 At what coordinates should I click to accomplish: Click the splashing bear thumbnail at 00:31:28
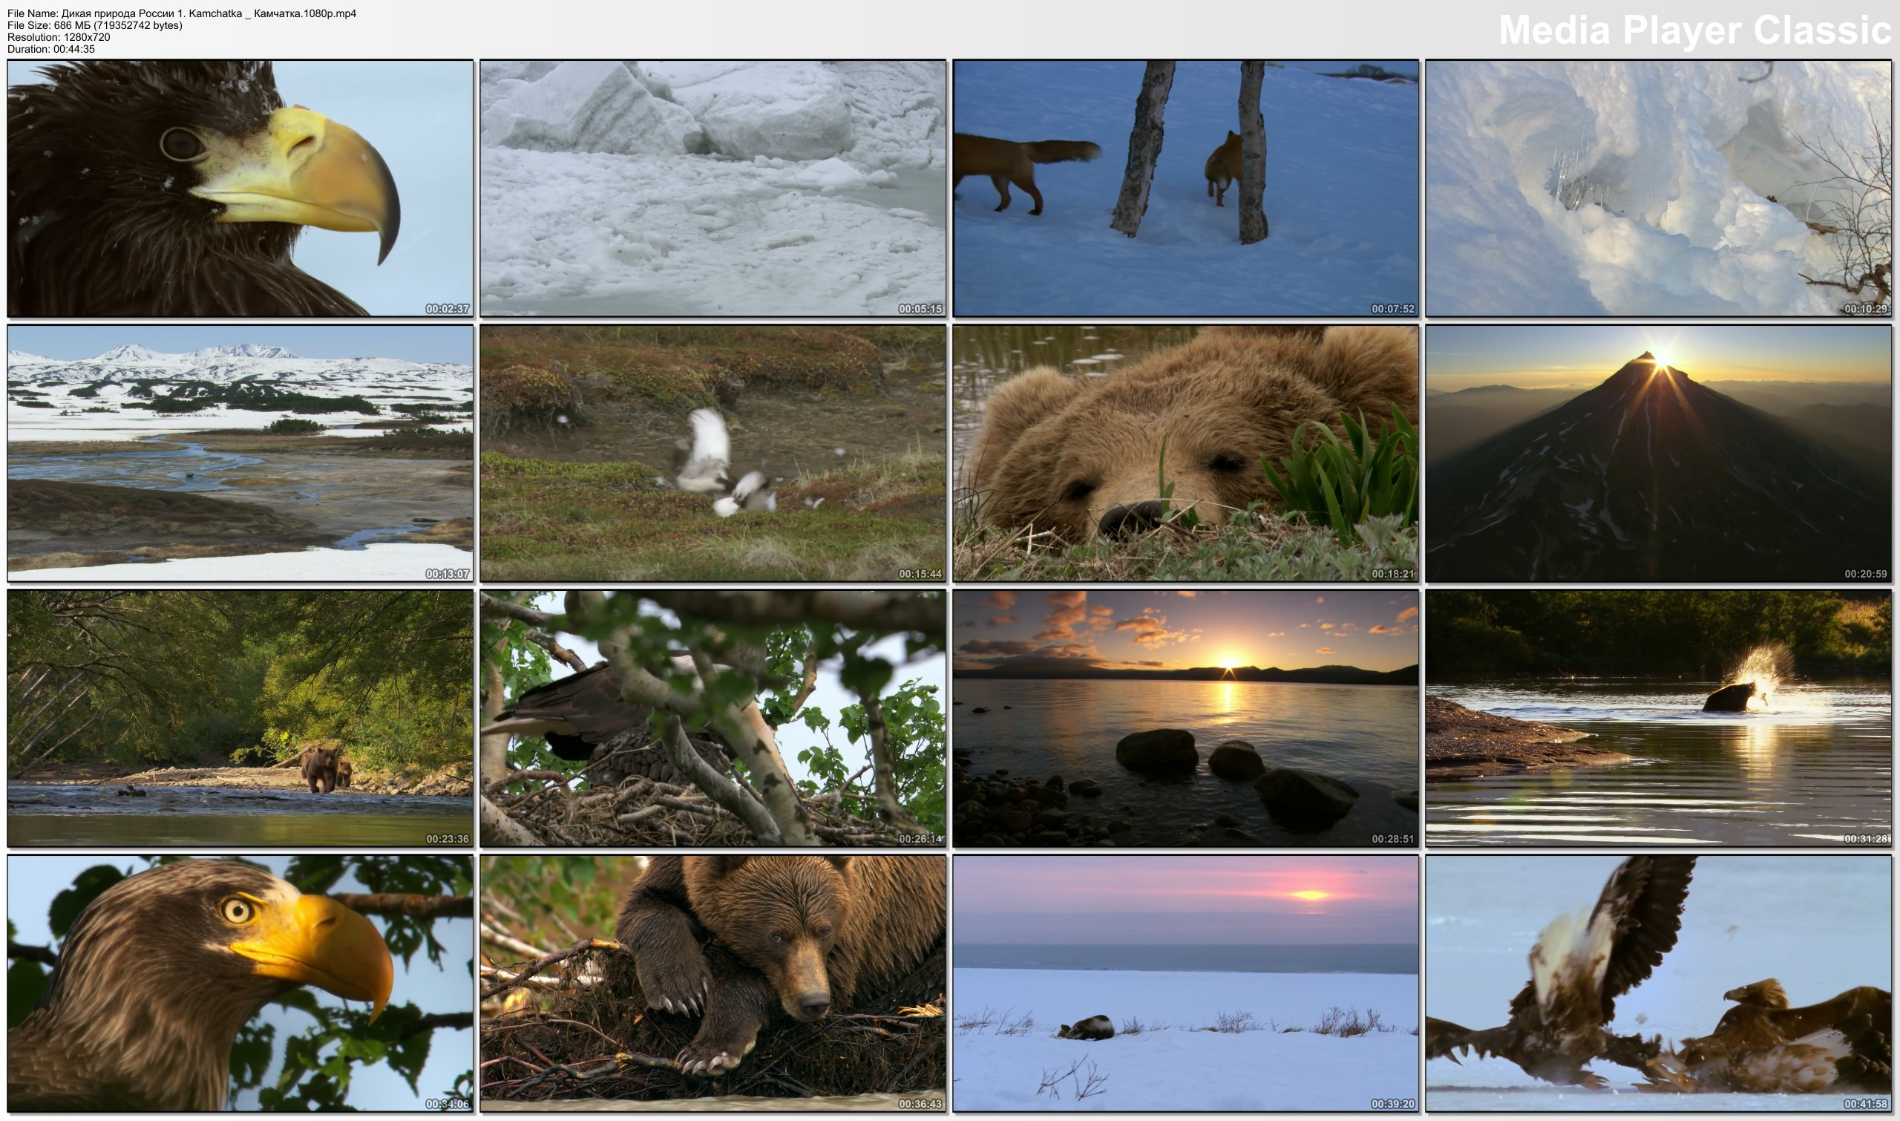coord(1658,719)
